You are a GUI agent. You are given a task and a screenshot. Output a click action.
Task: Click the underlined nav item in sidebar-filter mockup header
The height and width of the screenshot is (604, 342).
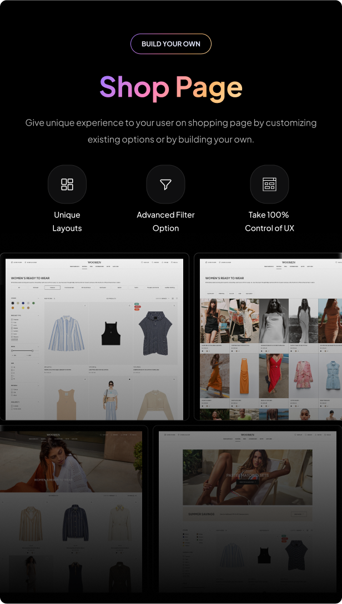tap(84, 266)
